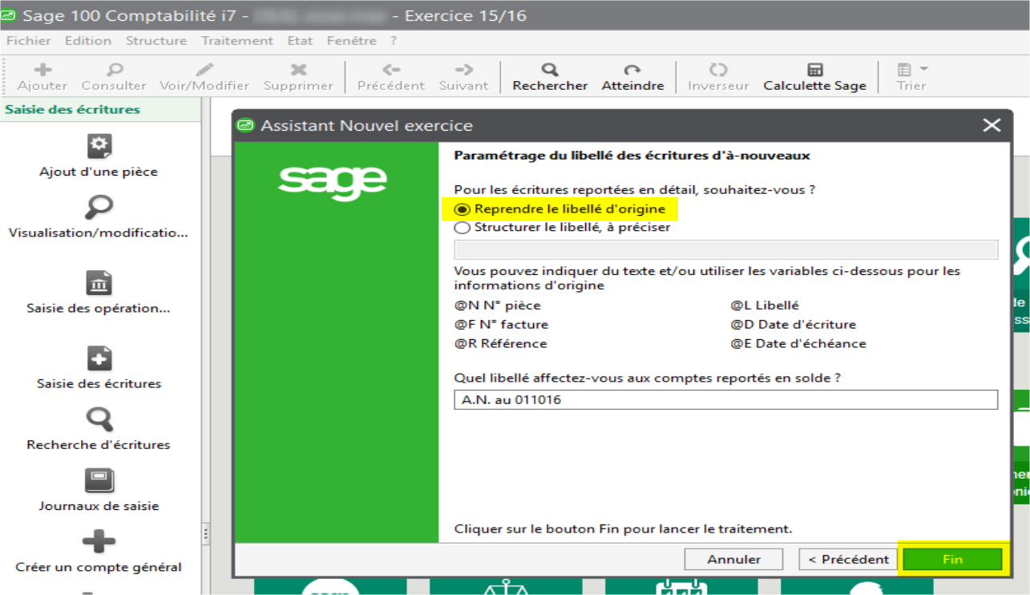The width and height of the screenshot is (1030, 595).
Task: Select Structurer le libellé, à préciser option
Action: click(462, 228)
